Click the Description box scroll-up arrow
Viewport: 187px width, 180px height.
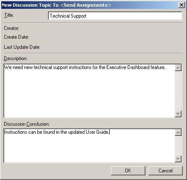tap(178, 68)
